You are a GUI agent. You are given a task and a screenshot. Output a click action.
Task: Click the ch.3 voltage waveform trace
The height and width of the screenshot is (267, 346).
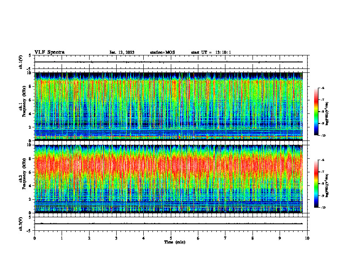pos(169,224)
